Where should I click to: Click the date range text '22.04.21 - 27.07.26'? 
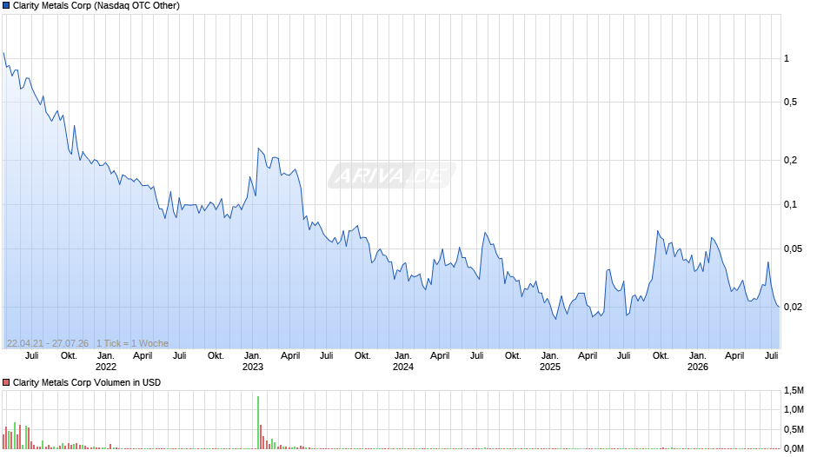pyautogui.click(x=48, y=343)
